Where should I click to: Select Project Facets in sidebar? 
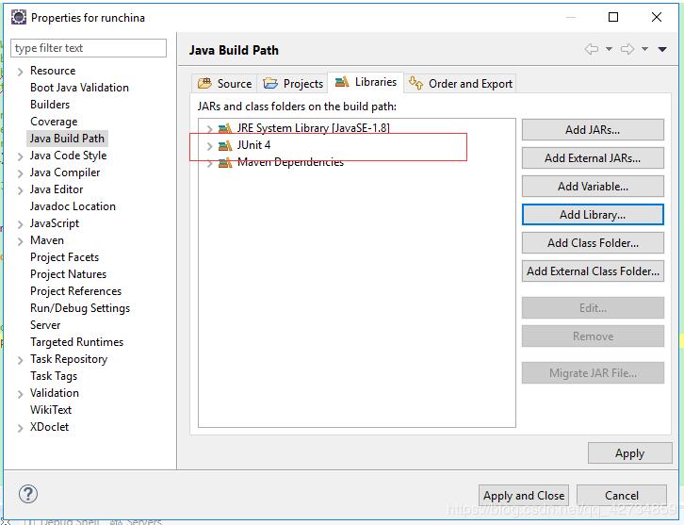coord(65,257)
